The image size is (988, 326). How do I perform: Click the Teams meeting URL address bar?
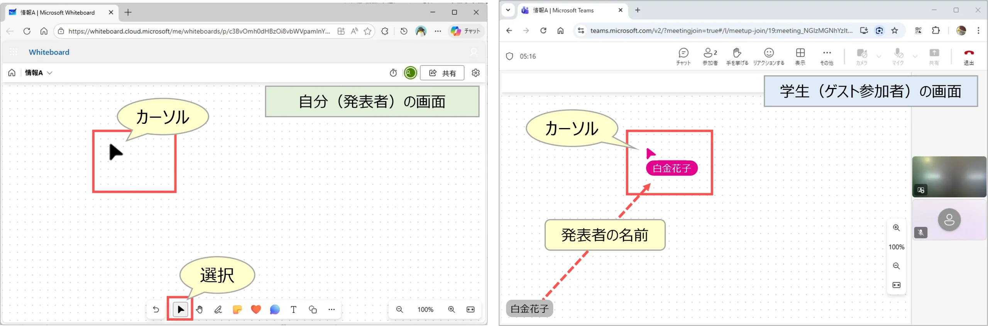[721, 31]
